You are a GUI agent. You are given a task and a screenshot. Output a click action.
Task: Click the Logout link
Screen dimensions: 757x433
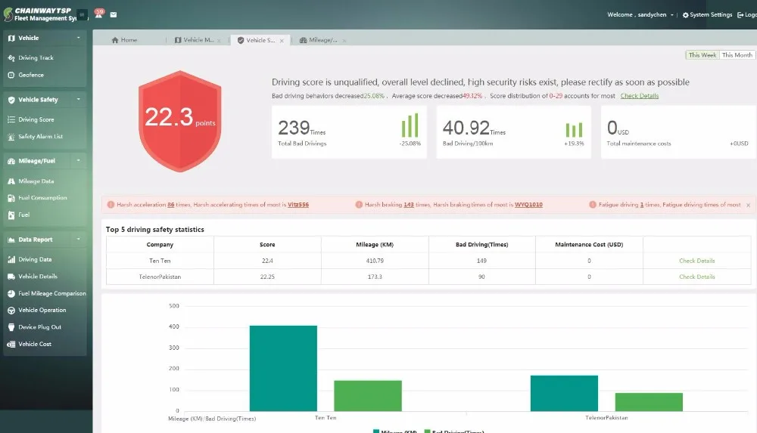(747, 15)
